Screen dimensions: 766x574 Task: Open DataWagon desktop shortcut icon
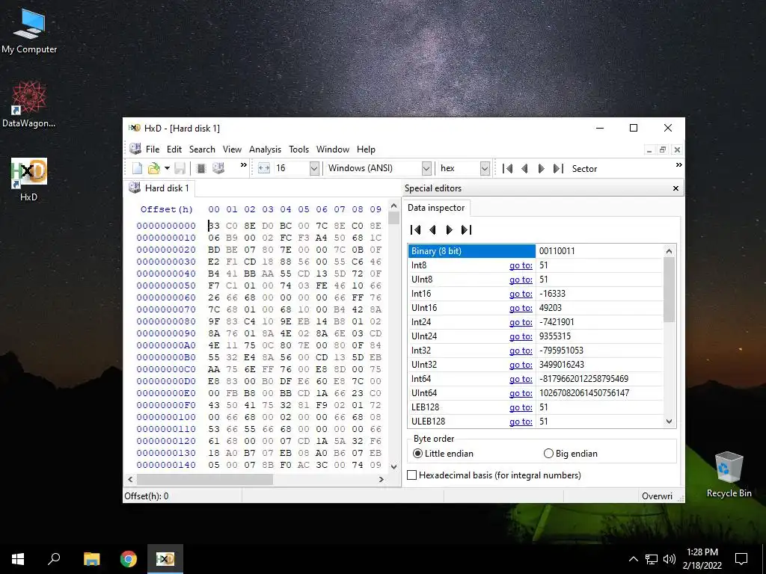pyautogui.click(x=29, y=105)
